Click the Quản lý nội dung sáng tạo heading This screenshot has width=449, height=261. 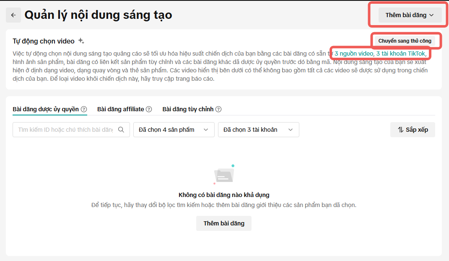(98, 15)
